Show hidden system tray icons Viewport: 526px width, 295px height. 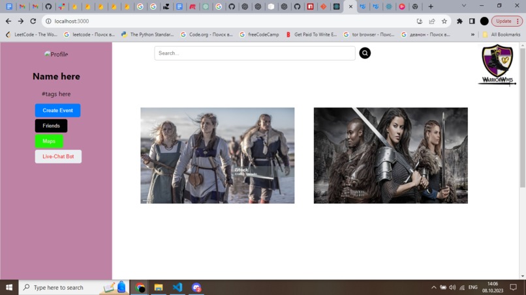click(434, 287)
